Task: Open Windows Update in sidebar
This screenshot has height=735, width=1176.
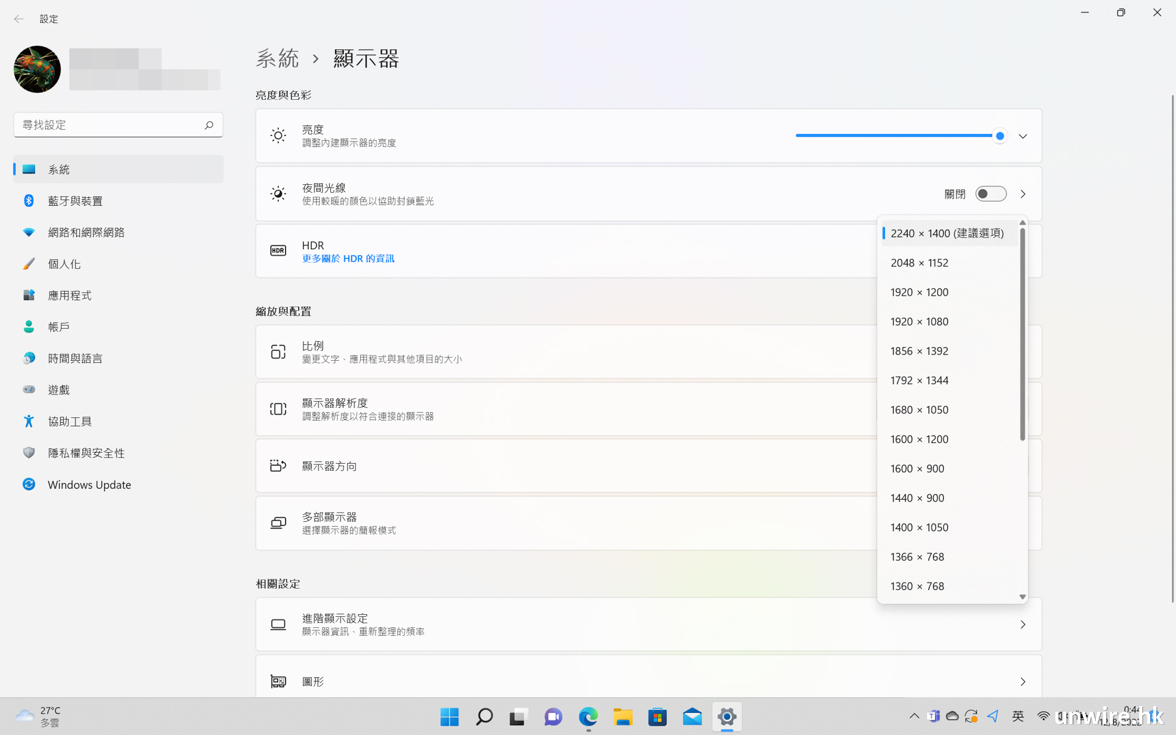Action: 89,484
